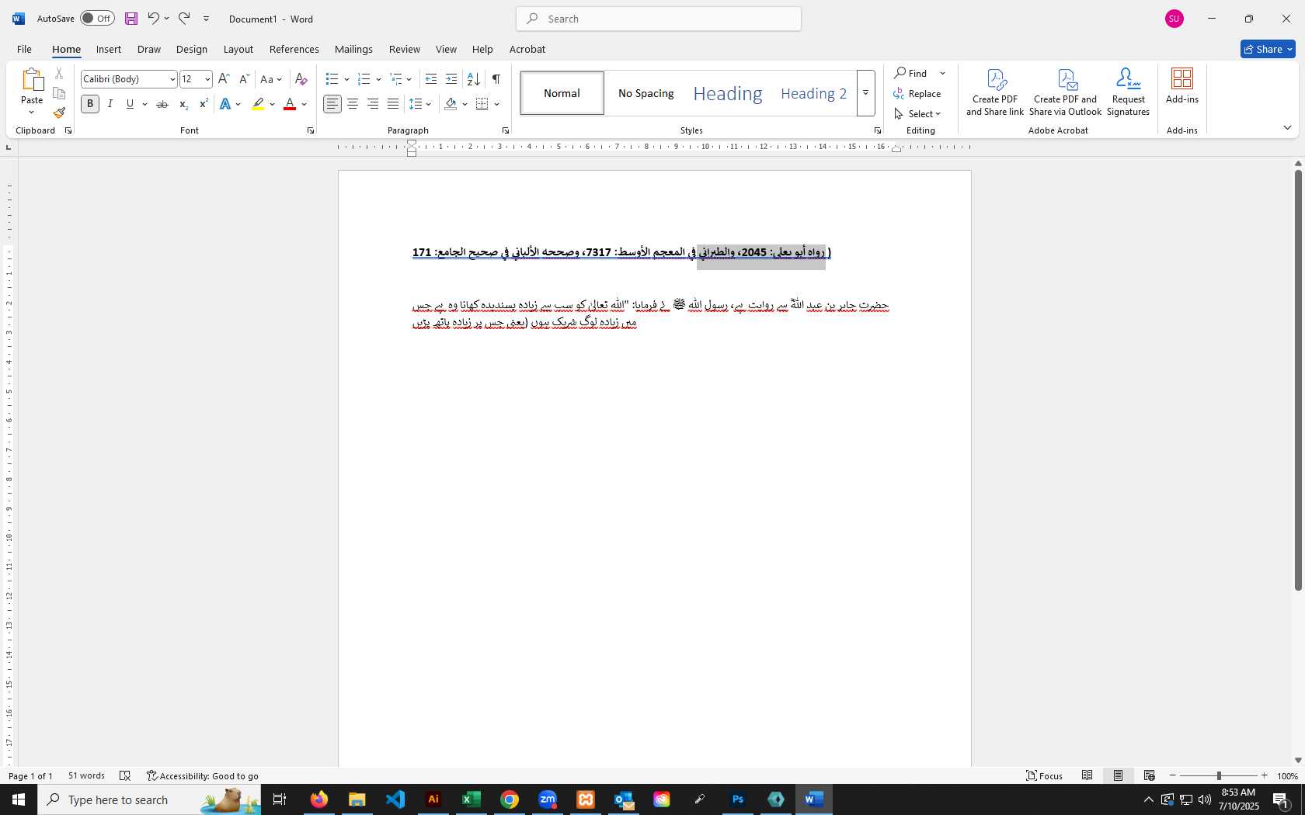Viewport: 1305px width, 815px height.
Task: Open Request Signatures tool
Action: tap(1128, 92)
